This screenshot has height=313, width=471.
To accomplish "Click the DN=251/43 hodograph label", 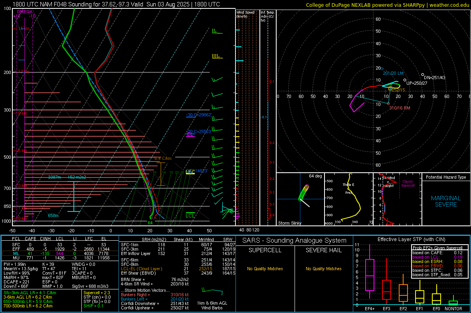I will [x=435, y=78].
